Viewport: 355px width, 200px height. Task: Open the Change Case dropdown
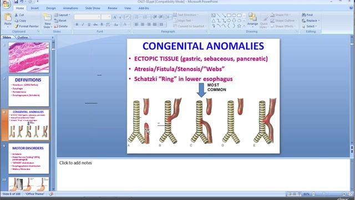click(x=116, y=24)
